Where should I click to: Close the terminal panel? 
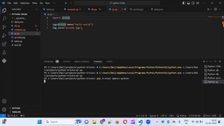[x=220, y=62]
